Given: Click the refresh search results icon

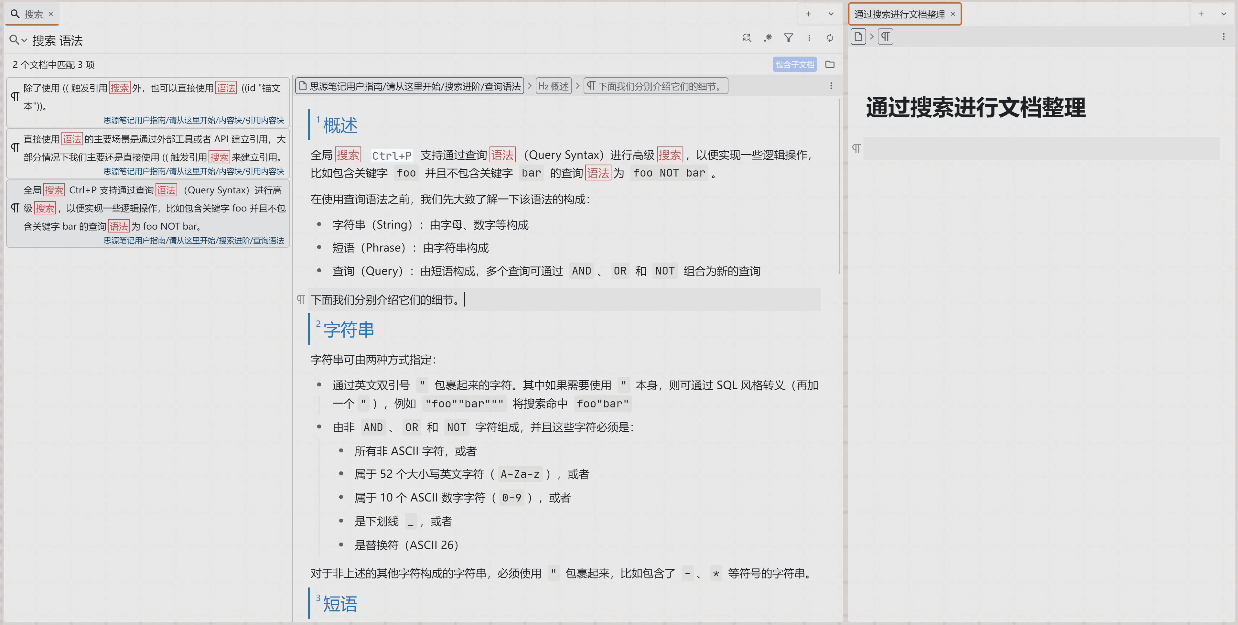Looking at the screenshot, I should coord(830,38).
